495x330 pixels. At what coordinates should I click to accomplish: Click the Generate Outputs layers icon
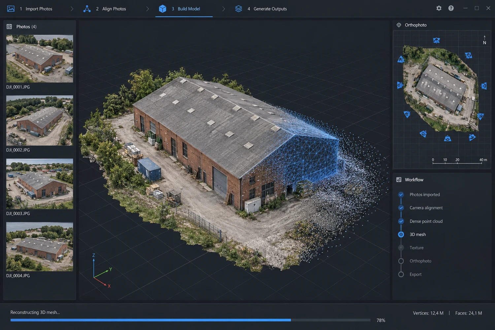tap(238, 9)
